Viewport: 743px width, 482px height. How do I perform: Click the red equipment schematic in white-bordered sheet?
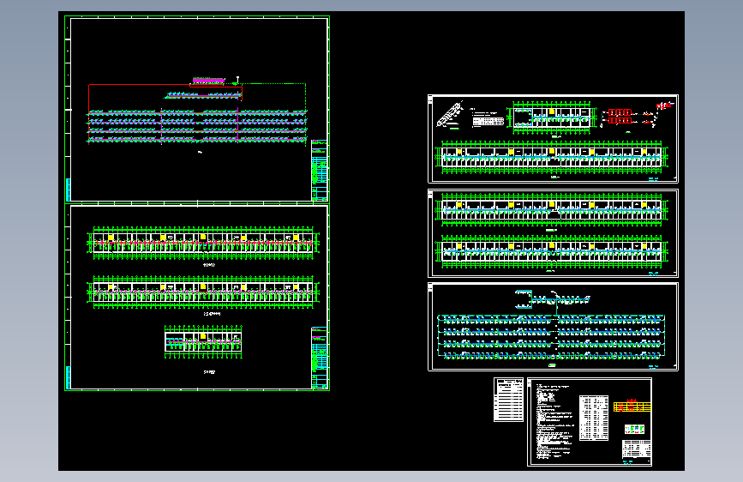[638, 115]
